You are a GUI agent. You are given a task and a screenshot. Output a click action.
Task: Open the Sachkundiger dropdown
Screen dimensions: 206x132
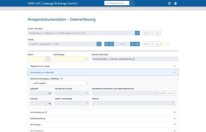click(71, 59)
